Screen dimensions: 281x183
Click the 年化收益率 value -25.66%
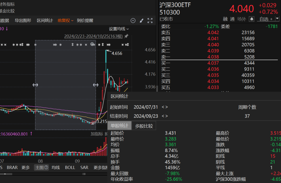point(174,179)
